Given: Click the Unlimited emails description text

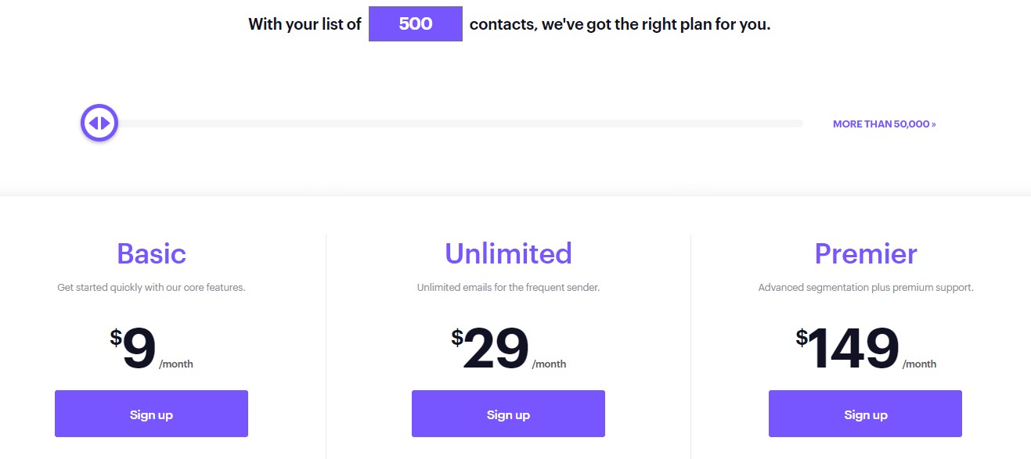Looking at the screenshot, I should point(508,288).
